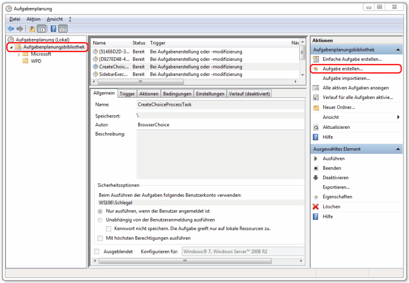The image size is (409, 283).
Task: Collapse the Ausgewähltes Element section
Action: (x=398, y=149)
